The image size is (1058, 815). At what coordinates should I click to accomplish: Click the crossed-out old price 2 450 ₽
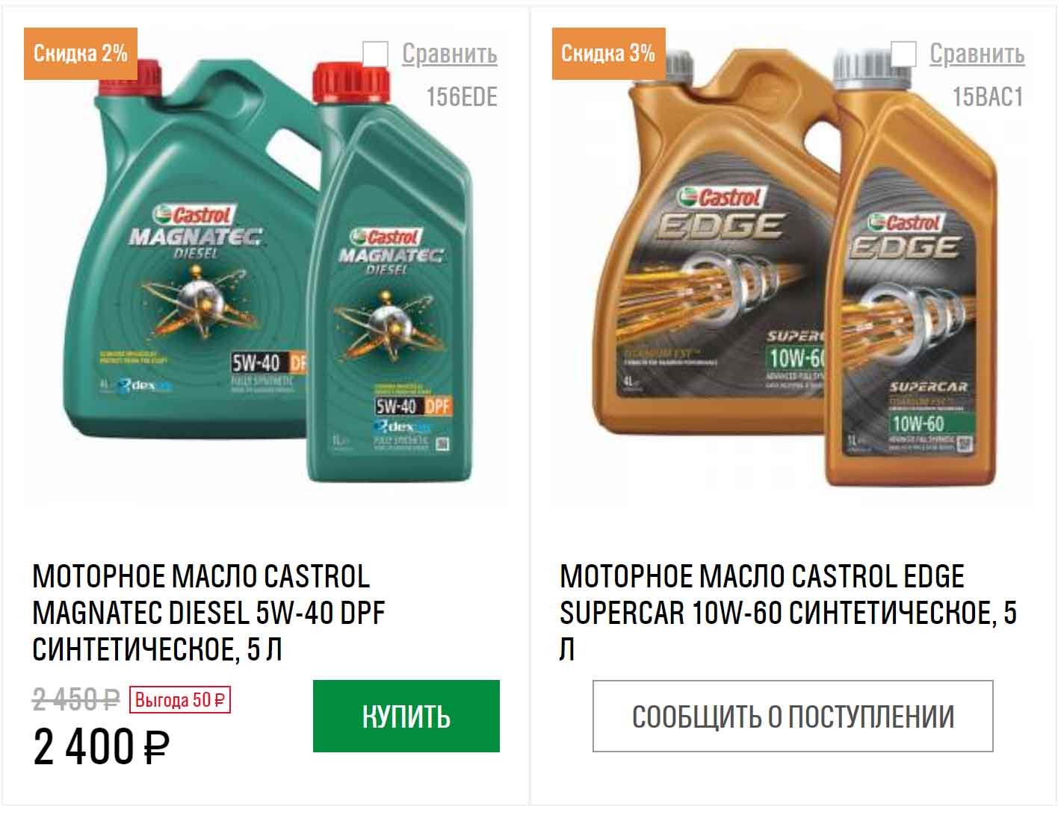tap(76, 700)
